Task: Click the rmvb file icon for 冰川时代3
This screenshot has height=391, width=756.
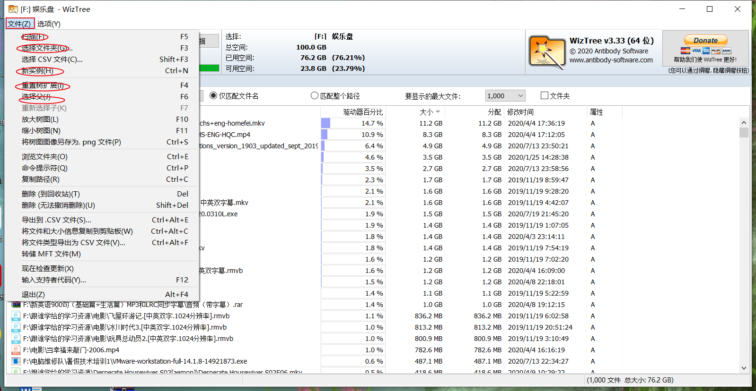Action: coord(16,327)
